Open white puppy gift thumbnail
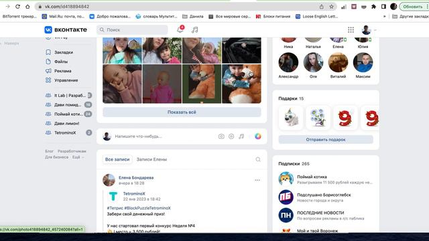Viewport: 429px width, 241px height. click(290, 118)
